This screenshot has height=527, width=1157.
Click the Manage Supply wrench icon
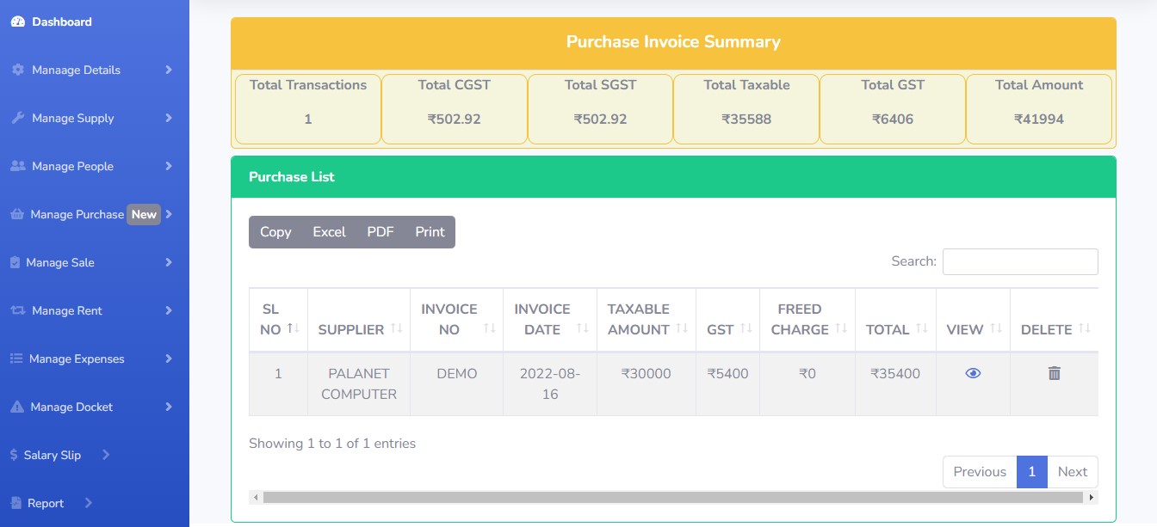(18, 118)
